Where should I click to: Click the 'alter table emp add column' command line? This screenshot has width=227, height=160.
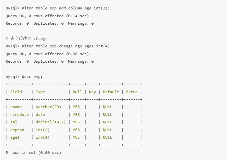tap(58, 8)
